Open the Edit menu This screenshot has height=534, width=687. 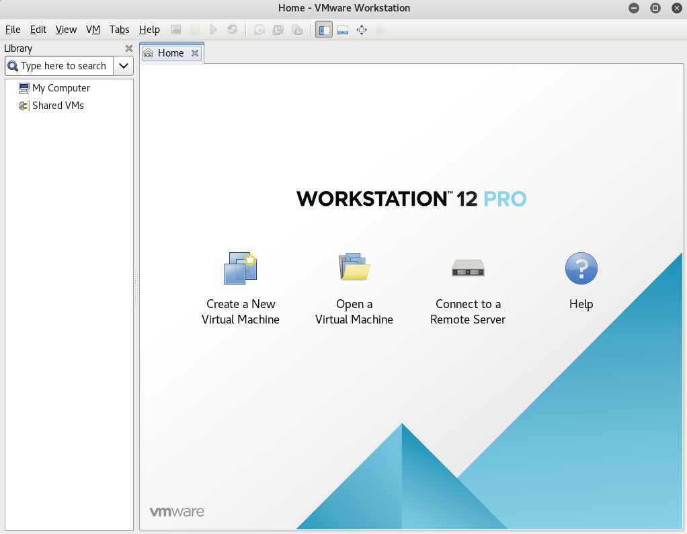pyautogui.click(x=38, y=30)
